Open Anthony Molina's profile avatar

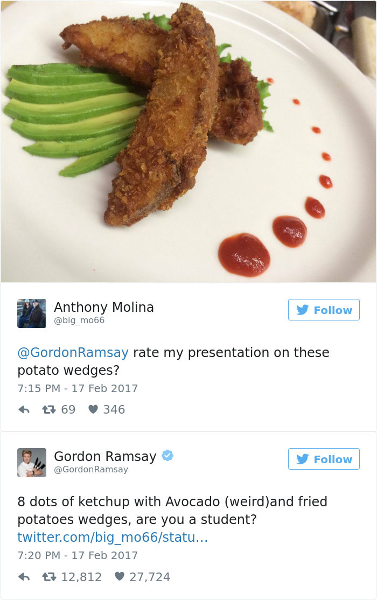pyautogui.click(x=31, y=313)
